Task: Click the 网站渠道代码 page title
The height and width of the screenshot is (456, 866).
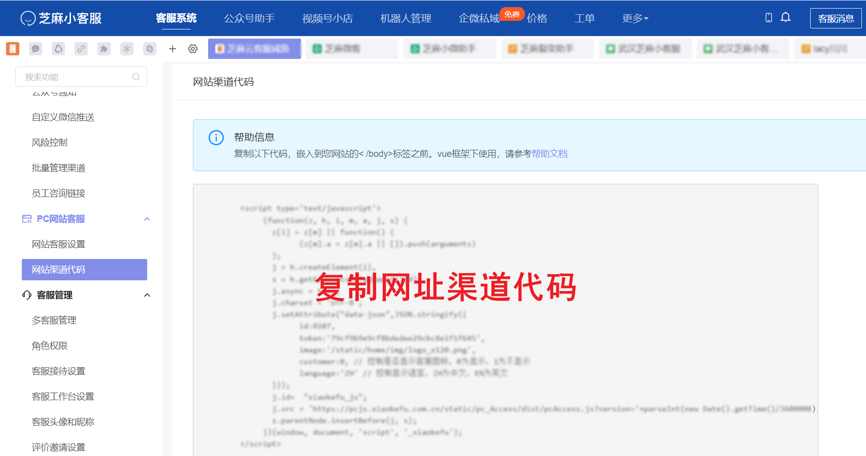Action: tap(223, 82)
